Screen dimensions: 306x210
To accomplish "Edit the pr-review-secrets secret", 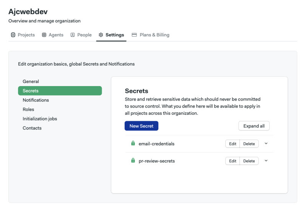I will [x=233, y=161].
